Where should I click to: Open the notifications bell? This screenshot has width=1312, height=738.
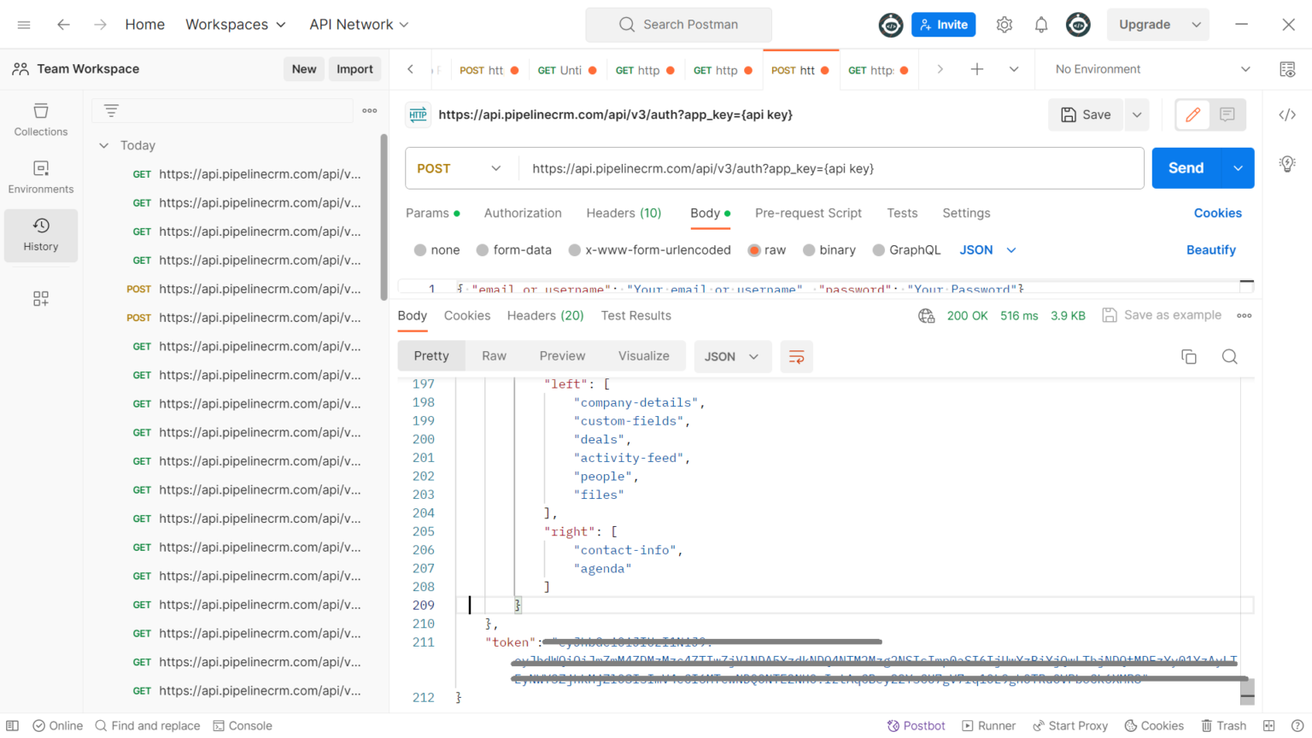1041,25
